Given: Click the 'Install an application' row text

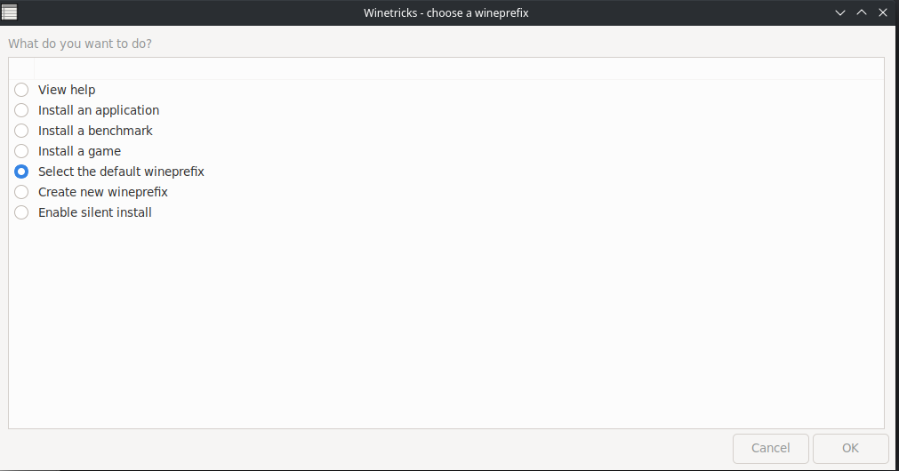Looking at the screenshot, I should (99, 110).
